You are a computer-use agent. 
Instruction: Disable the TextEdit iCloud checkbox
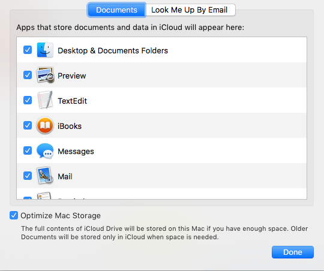click(28, 100)
